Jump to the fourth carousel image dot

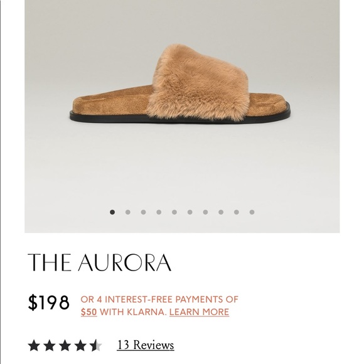(159, 212)
